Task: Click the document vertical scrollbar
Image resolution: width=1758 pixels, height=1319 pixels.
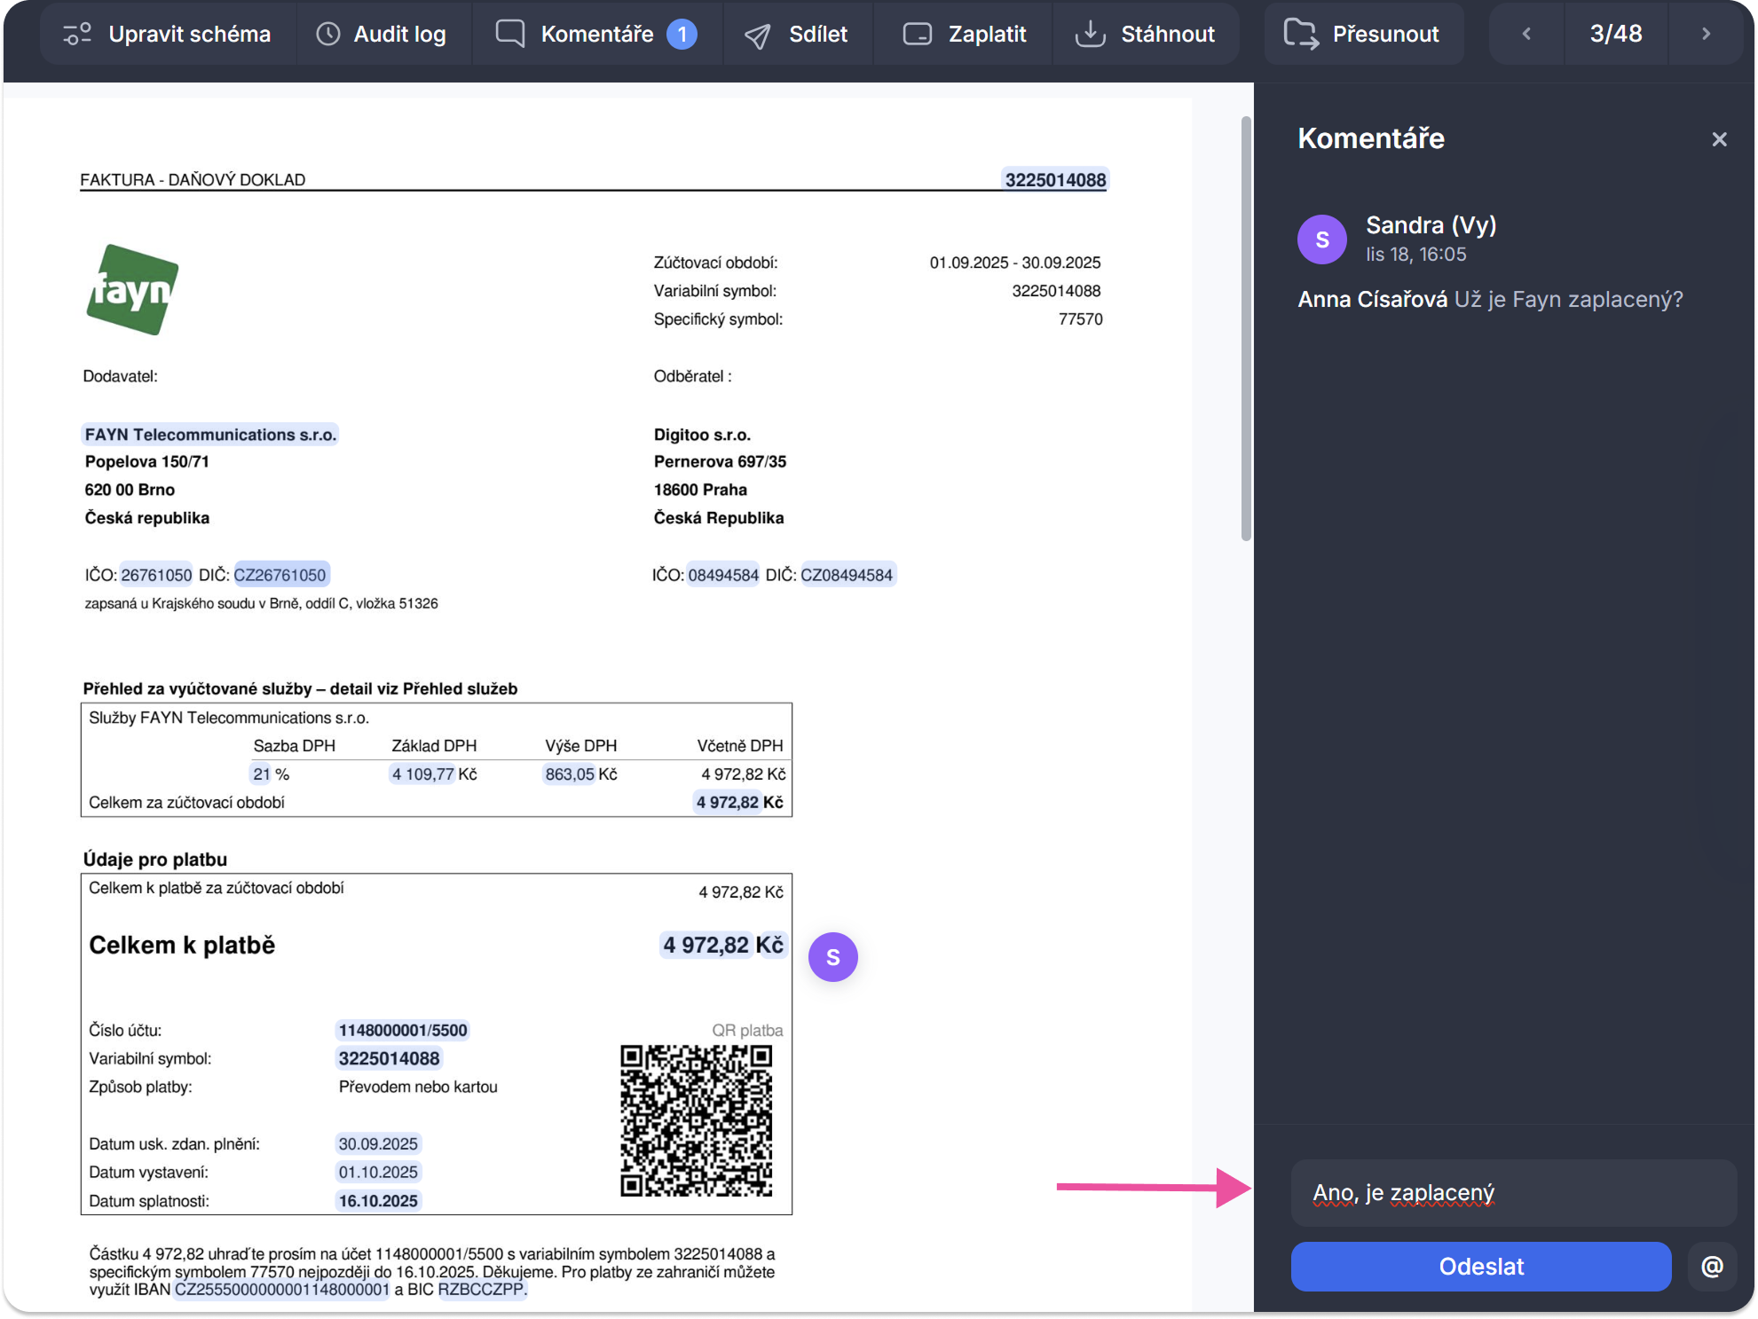Action: pos(1246,328)
